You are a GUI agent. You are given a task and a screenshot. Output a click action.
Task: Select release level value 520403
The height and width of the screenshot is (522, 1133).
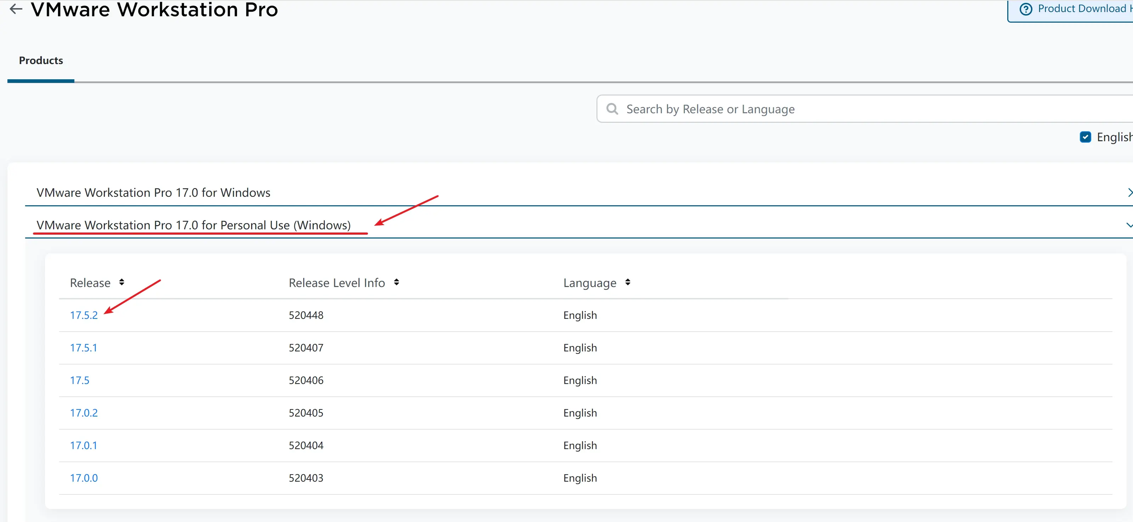[306, 478]
